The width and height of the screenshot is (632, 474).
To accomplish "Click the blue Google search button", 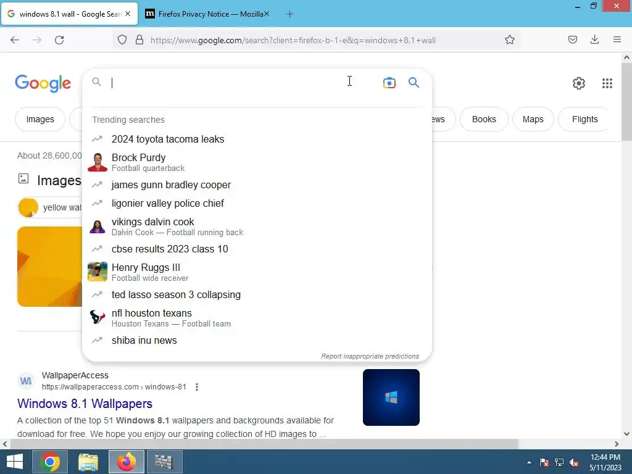I will click(414, 83).
